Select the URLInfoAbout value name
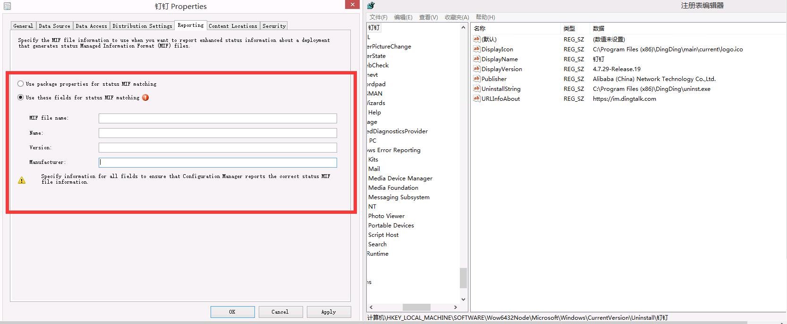This screenshot has width=787, height=324. pyautogui.click(x=500, y=99)
